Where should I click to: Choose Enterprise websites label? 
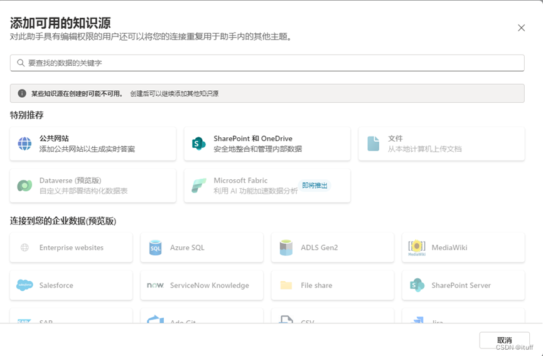pos(72,248)
